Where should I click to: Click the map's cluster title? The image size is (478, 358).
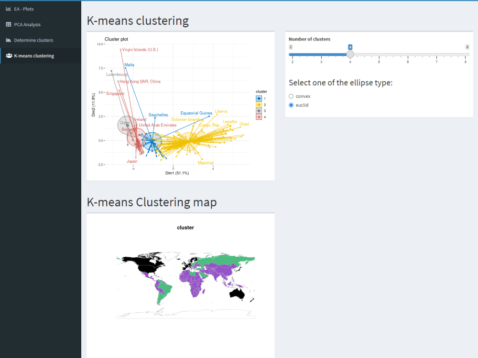(185, 227)
